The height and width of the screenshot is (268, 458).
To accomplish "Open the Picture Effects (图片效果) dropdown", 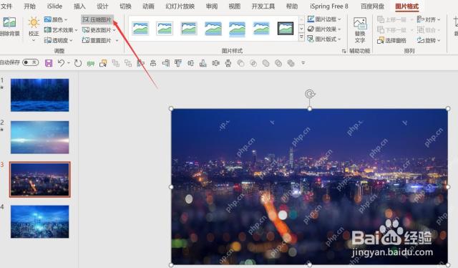I will coord(324,29).
